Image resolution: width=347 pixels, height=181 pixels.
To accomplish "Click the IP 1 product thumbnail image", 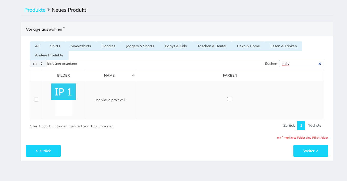I will 64,92.
